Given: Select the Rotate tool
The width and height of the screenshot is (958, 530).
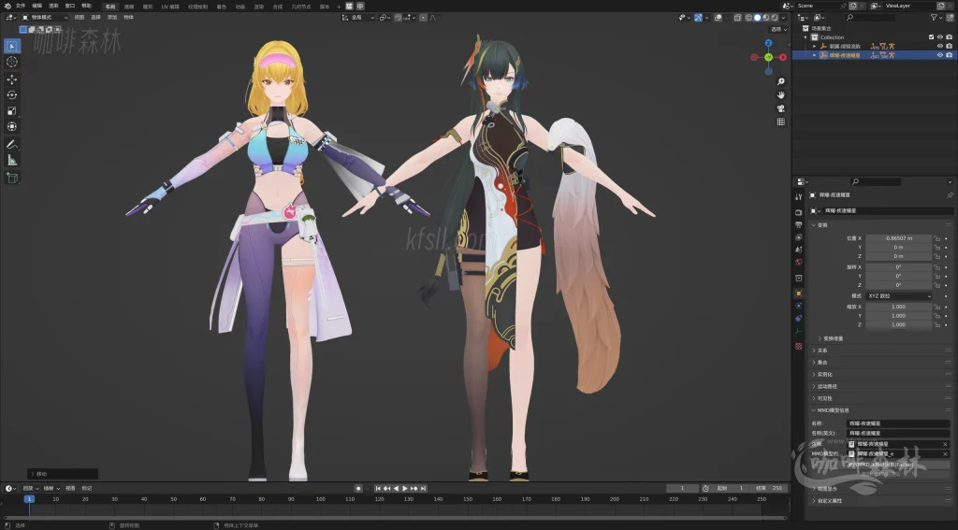Looking at the screenshot, I should (x=12, y=95).
